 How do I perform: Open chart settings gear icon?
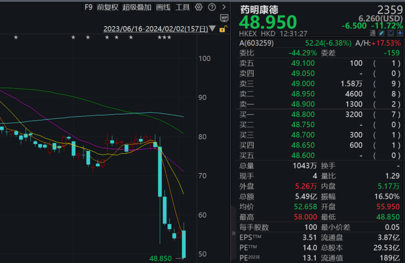click(198, 7)
